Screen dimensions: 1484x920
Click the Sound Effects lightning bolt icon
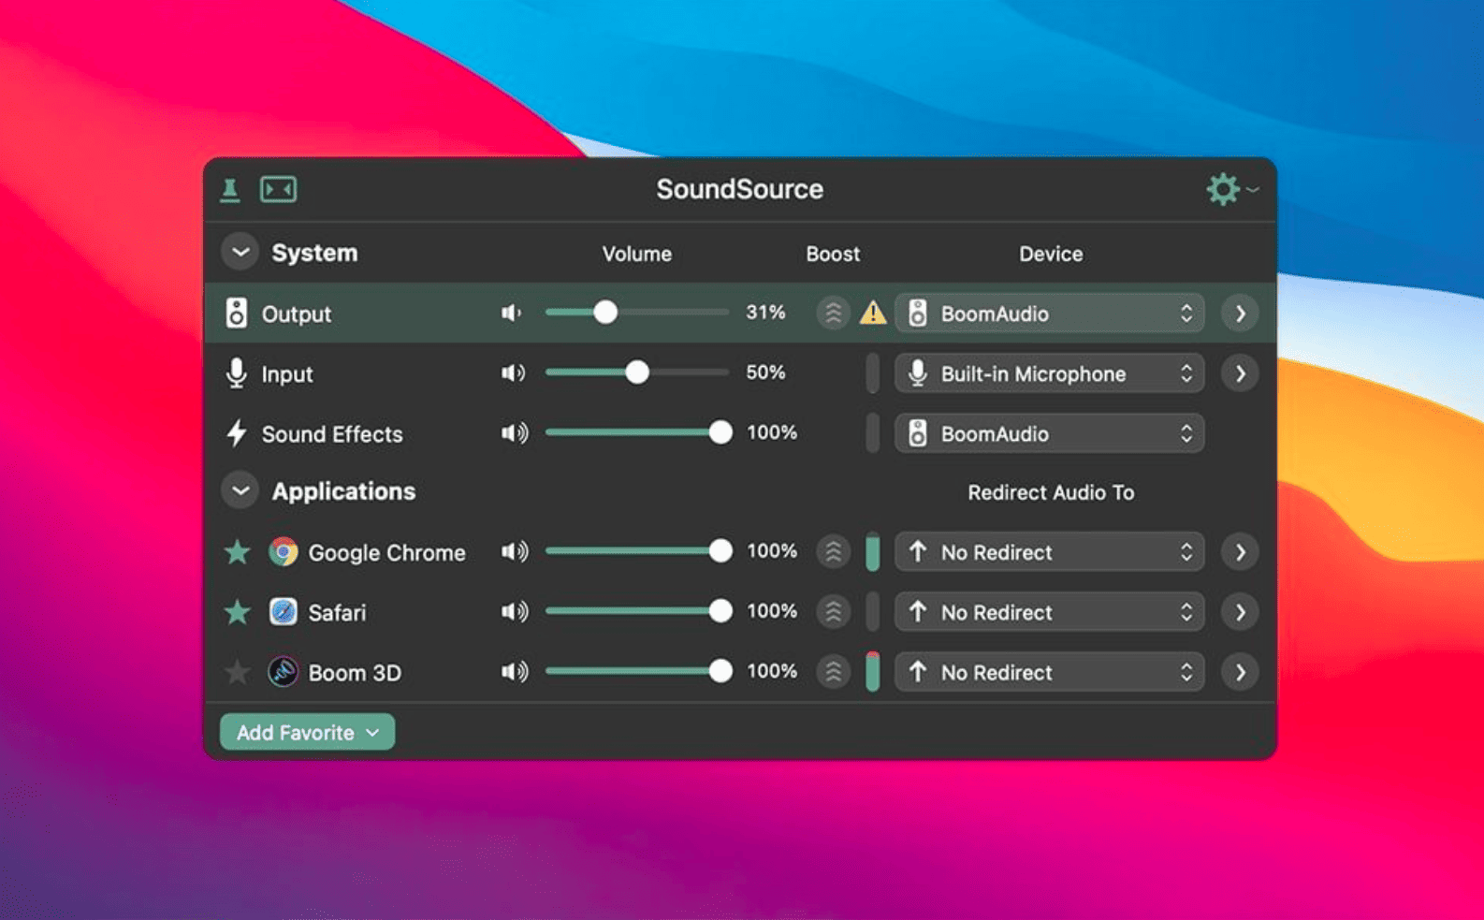click(237, 433)
